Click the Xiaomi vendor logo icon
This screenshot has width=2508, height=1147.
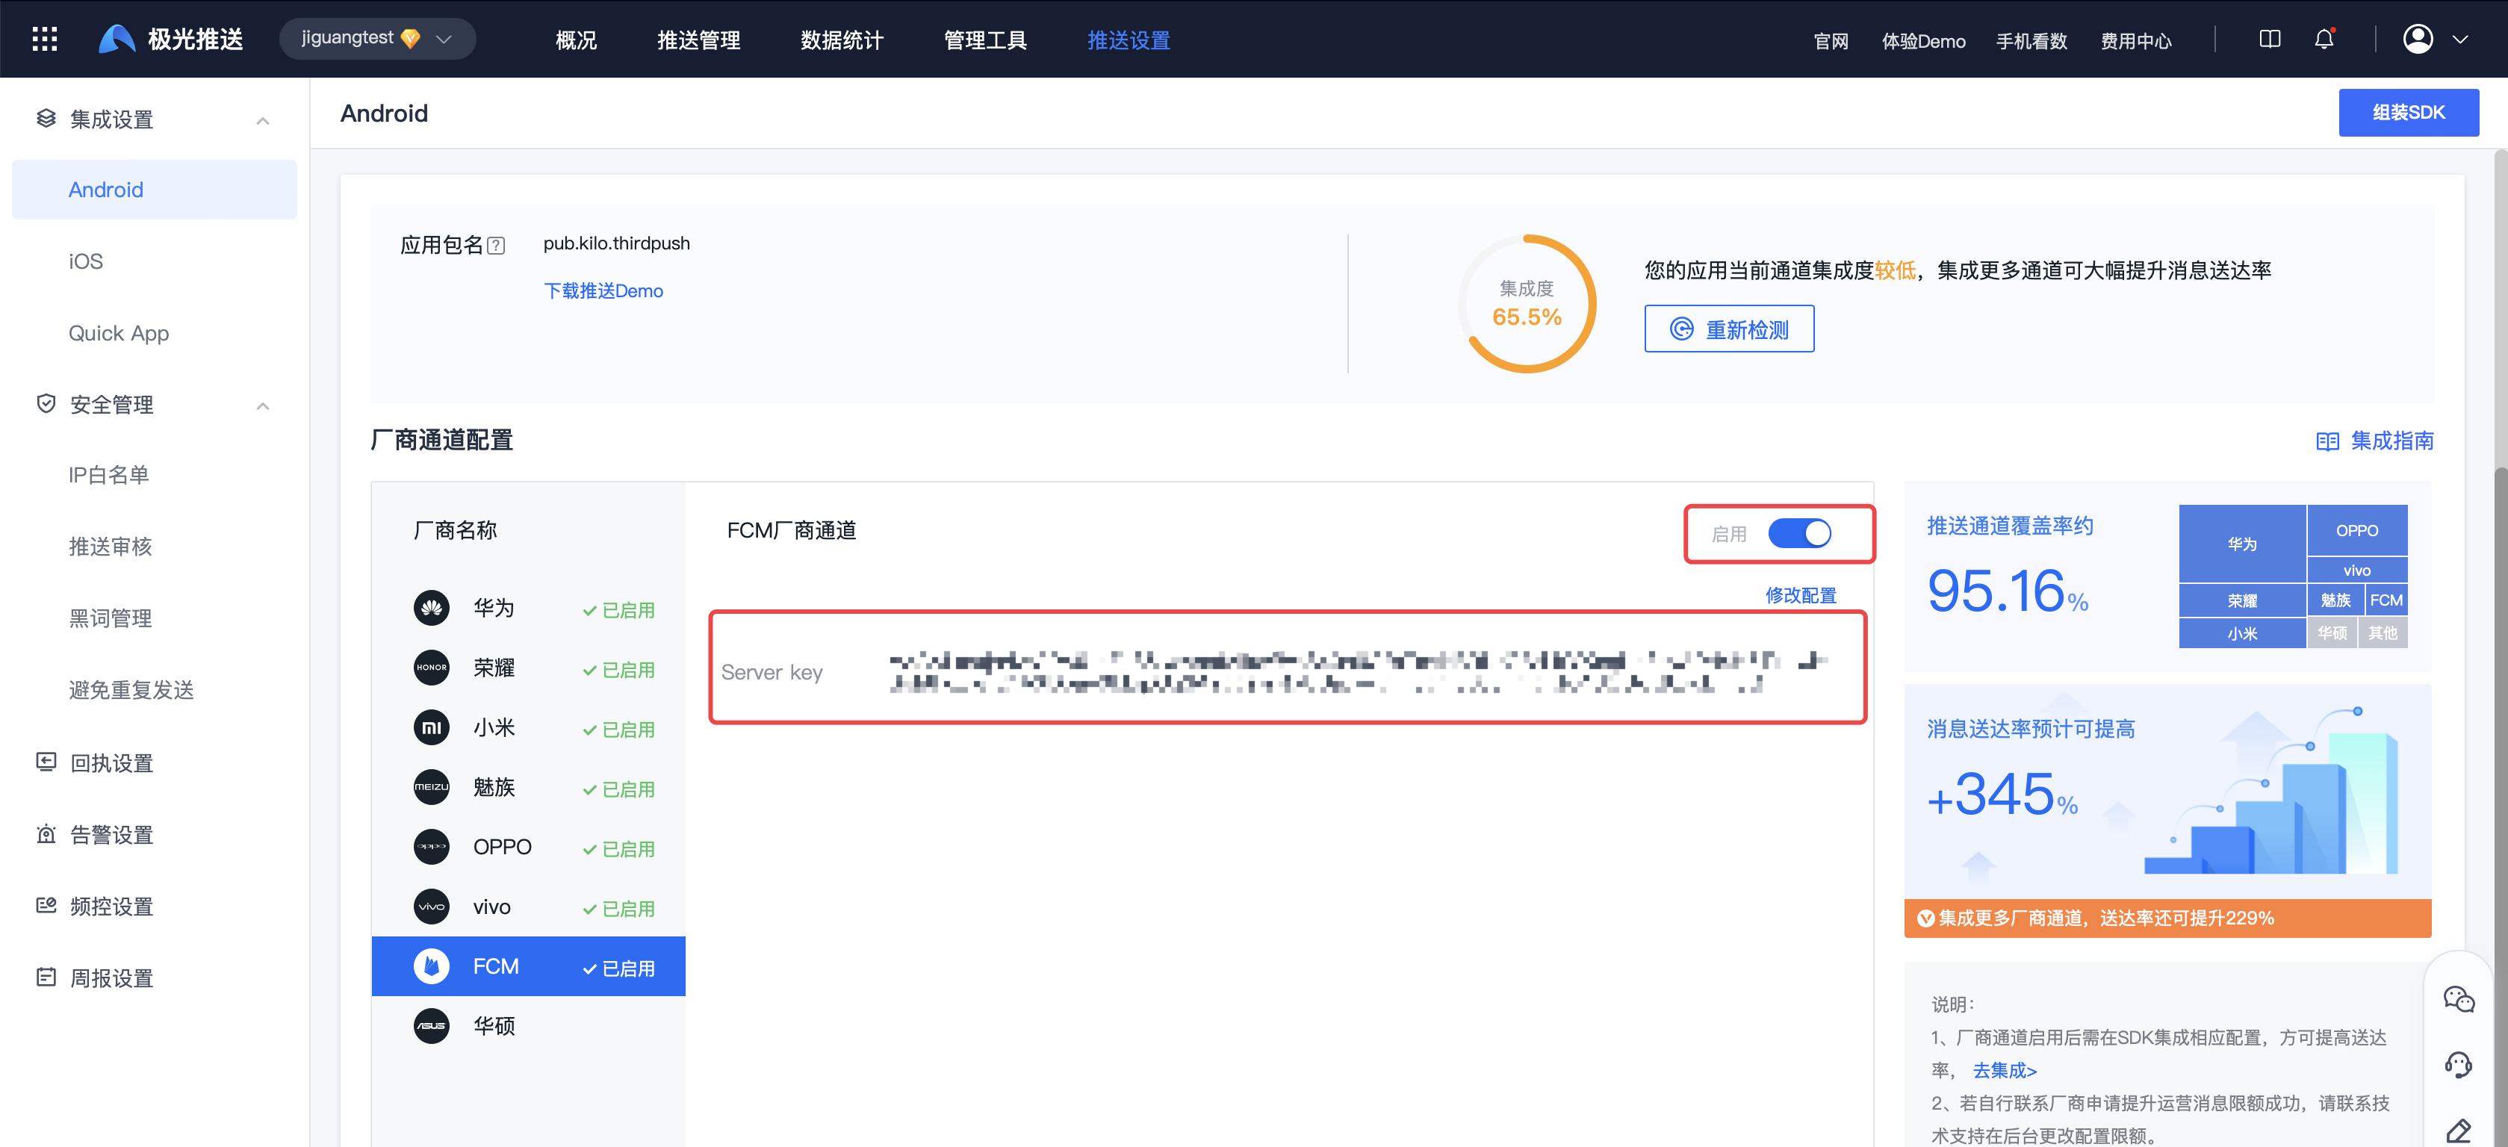(431, 727)
